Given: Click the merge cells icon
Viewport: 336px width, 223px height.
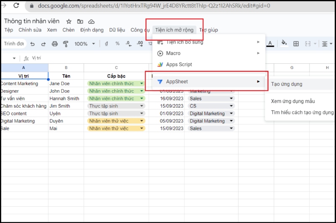Looking at the screenshot, I should pyautogui.click(x=308, y=44).
